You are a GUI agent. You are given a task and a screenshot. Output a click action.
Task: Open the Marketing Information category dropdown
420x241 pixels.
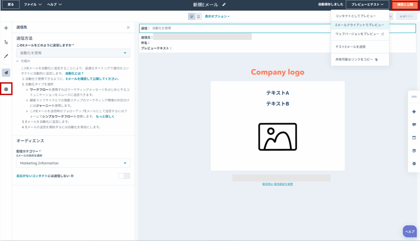coord(73,163)
